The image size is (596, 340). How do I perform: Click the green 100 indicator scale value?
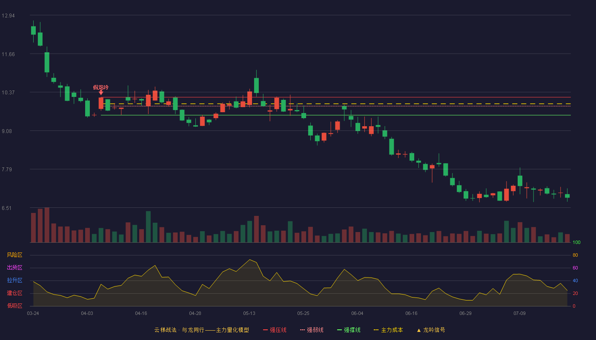[x=576, y=243]
